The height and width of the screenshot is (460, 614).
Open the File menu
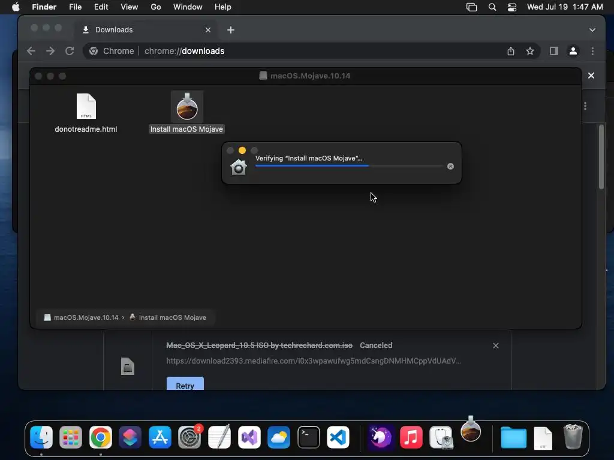tap(75, 7)
